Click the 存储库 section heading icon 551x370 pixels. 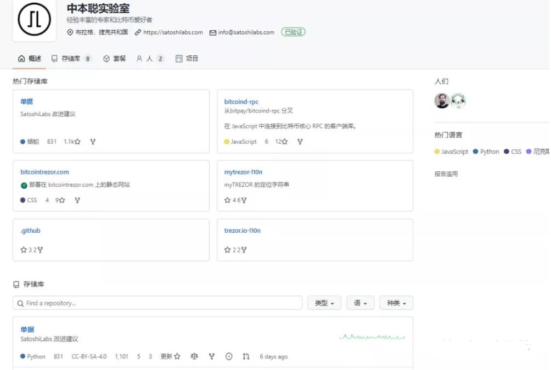coord(16,284)
